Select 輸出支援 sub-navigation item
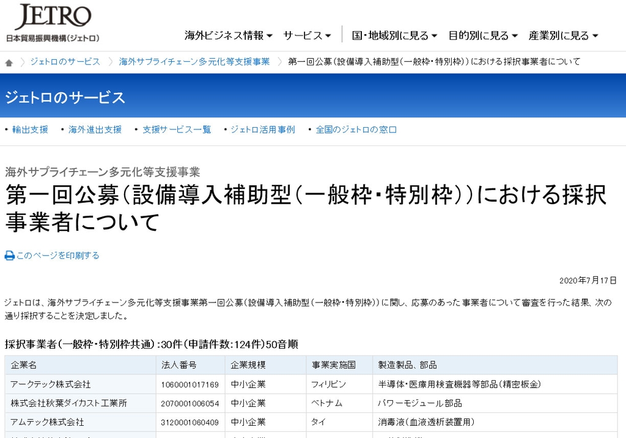 [x=30, y=130]
